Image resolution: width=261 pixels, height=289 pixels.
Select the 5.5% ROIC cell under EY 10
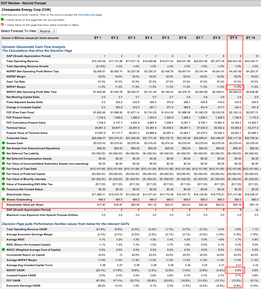click(x=255, y=244)
